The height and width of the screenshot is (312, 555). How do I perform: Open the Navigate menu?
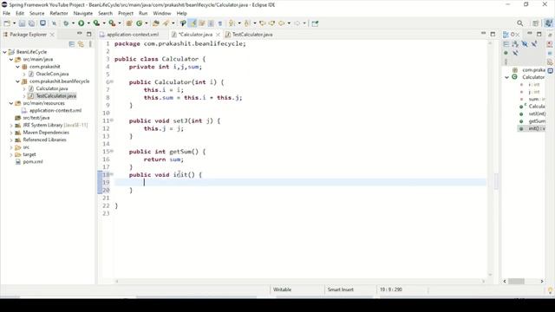click(83, 13)
